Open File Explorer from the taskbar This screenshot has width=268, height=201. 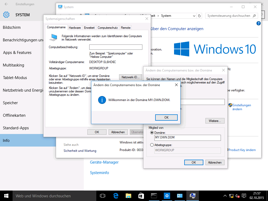[128, 196]
